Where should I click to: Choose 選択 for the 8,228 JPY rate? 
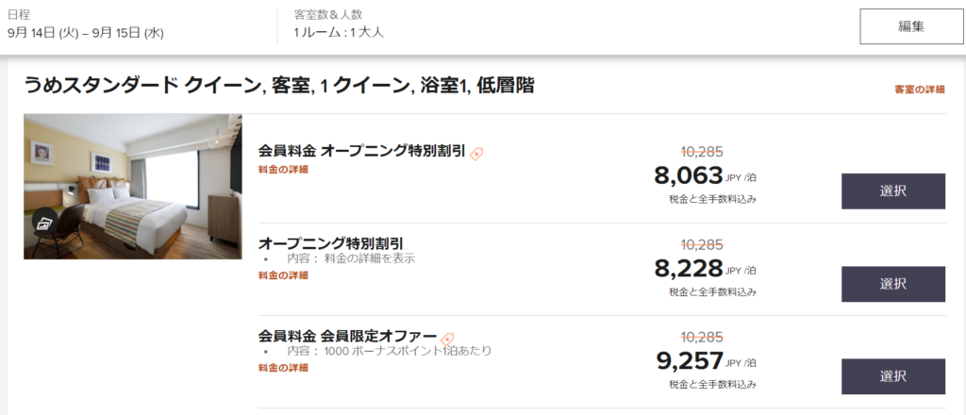[x=892, y=284]
